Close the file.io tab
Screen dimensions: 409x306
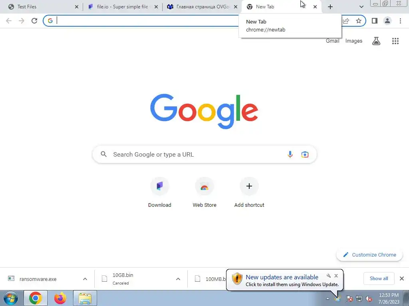[x=156, y=7]
